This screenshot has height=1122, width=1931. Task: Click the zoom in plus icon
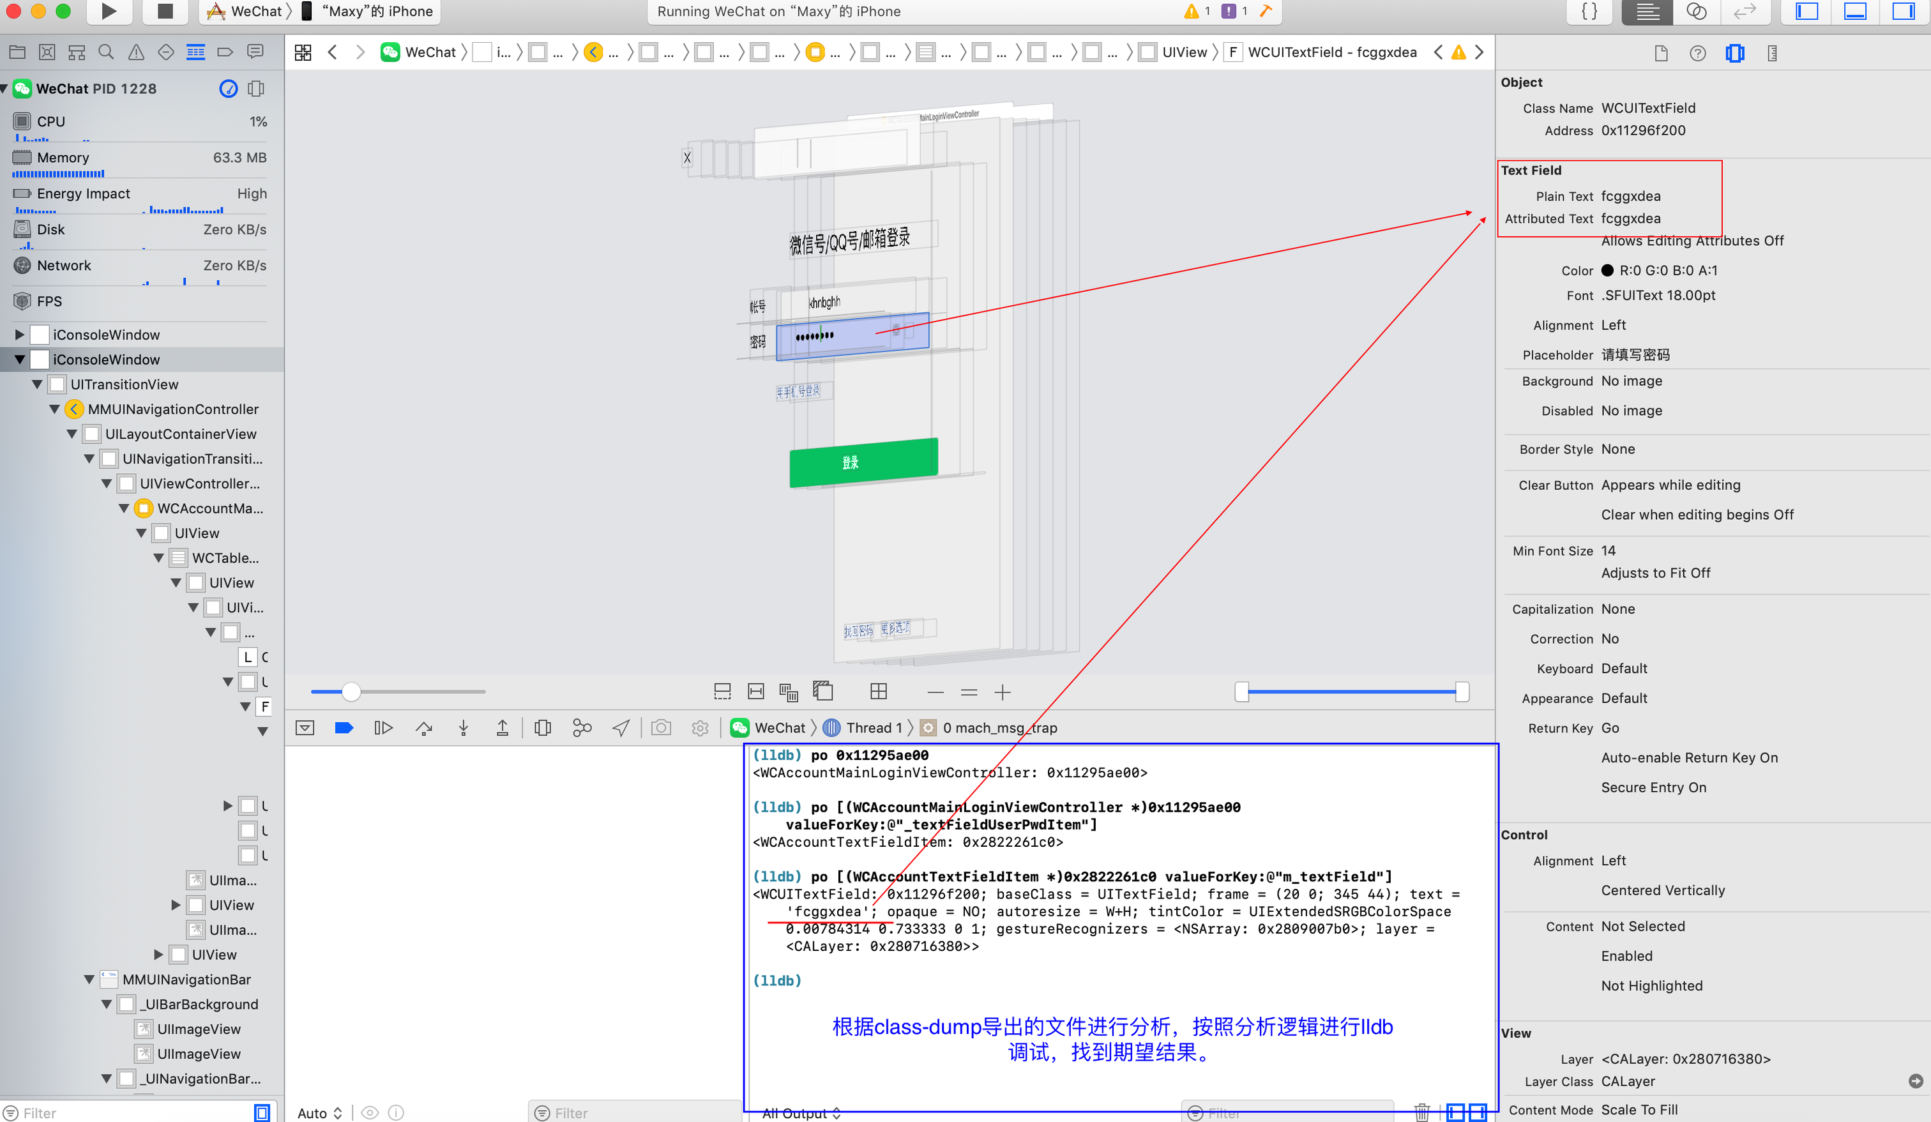1003,693
